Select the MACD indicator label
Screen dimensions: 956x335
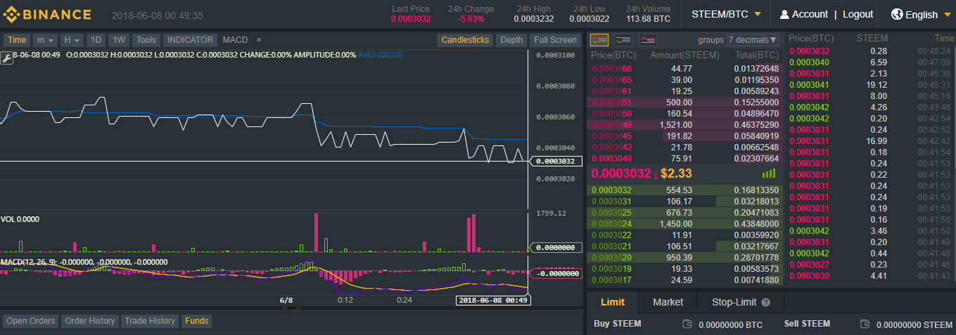(235, 40)
